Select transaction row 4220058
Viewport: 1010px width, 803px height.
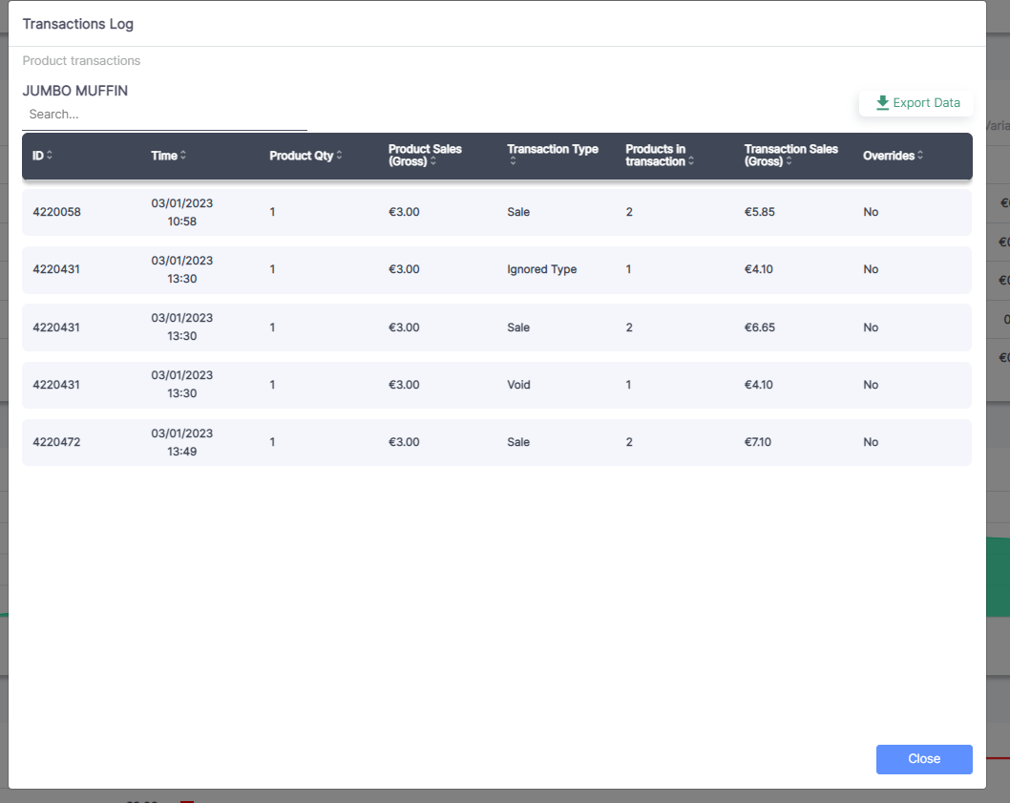[x=495, y=212]
